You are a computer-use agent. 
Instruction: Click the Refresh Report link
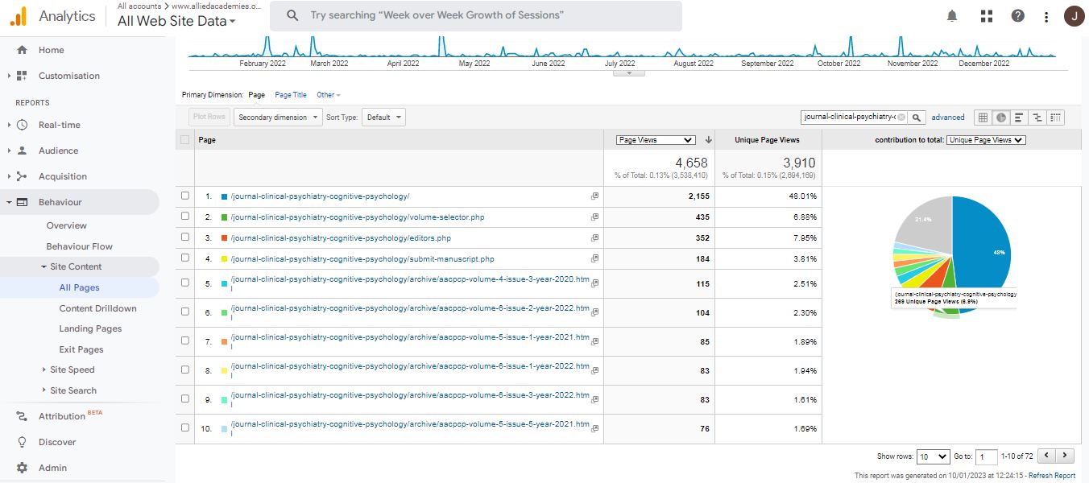point(1046,476)
